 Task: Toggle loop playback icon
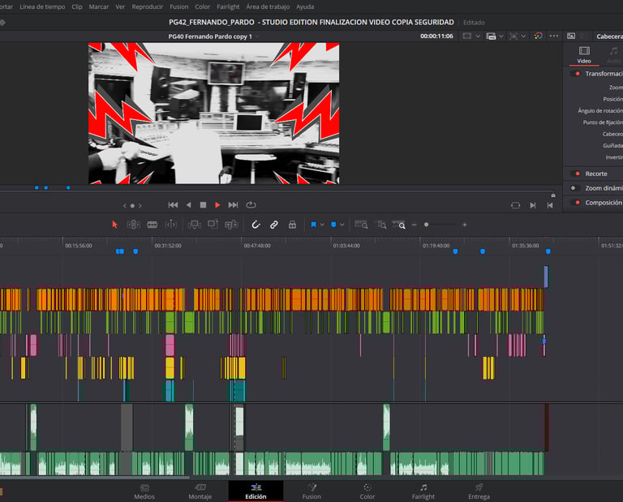point(251,205)
